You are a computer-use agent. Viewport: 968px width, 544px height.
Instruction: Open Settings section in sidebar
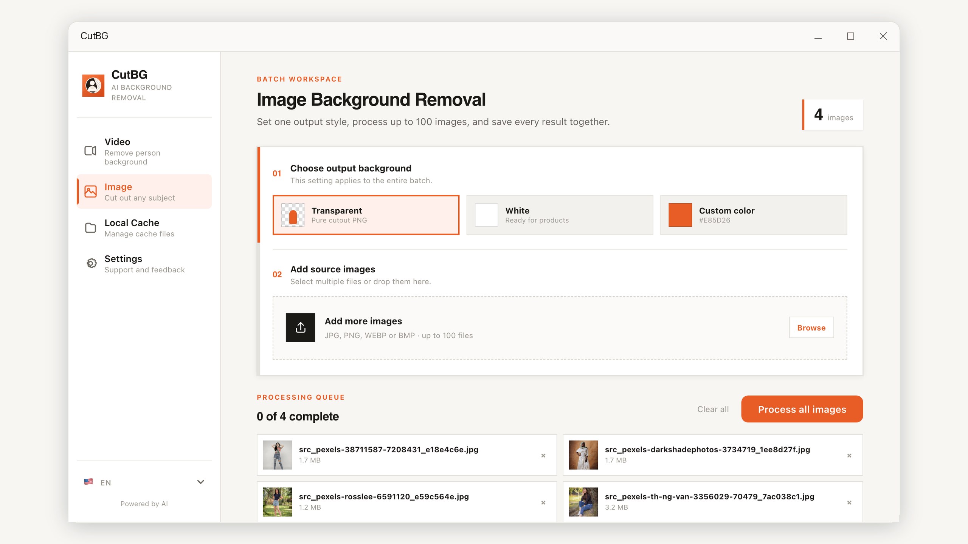coord(144,263)
